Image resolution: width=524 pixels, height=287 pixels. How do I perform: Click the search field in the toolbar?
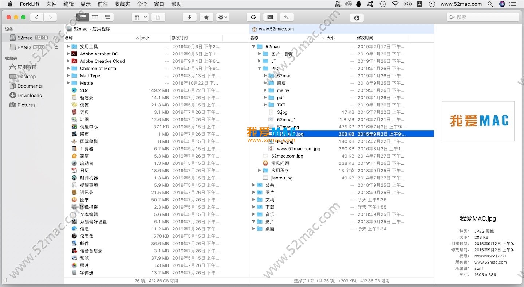[482, 17]
